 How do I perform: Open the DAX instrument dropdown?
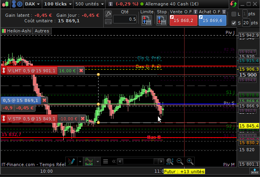32,4
